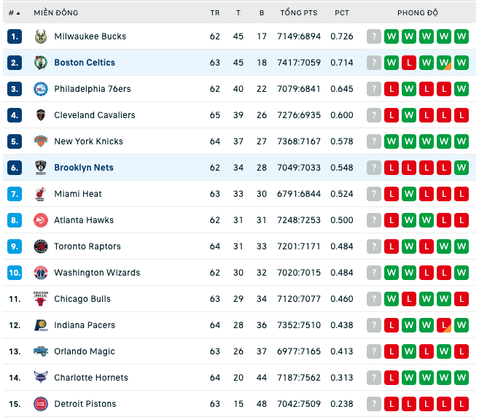This screenshot has height=420, width=479.
Task: Click the Detroit Pistons logo
Action: [x=41, y=404]
